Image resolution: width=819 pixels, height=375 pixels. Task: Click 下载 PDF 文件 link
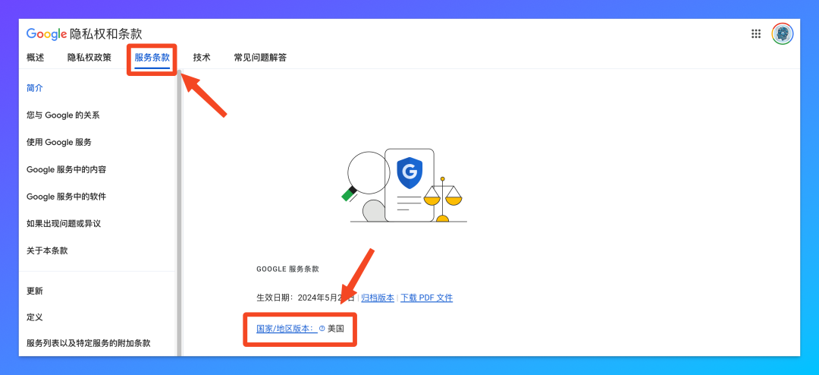[x=427, y=298]
